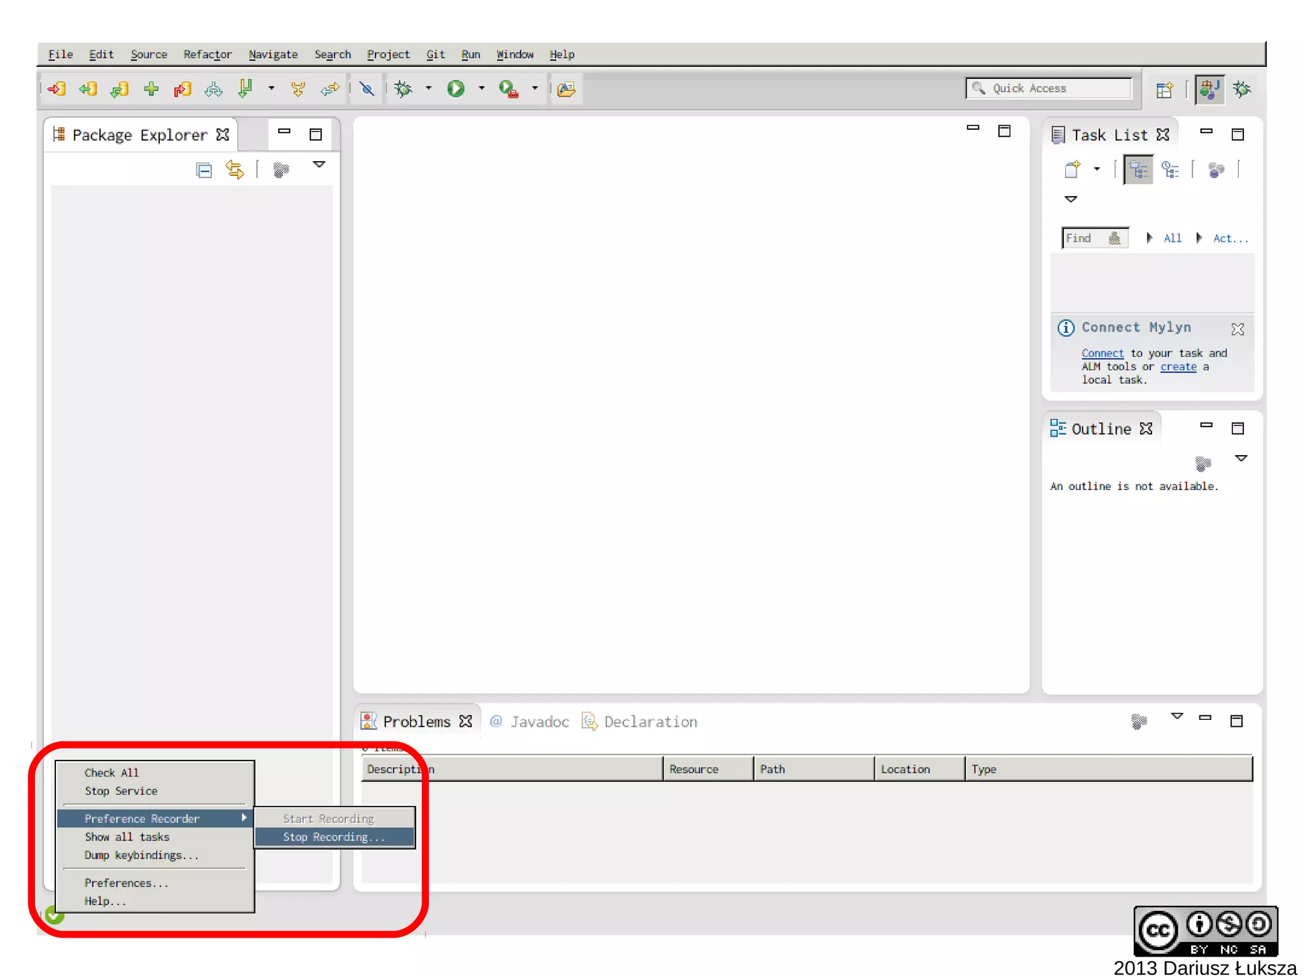
Task: Click the Open Perspective icon
Action: [x=1164, y=90]
